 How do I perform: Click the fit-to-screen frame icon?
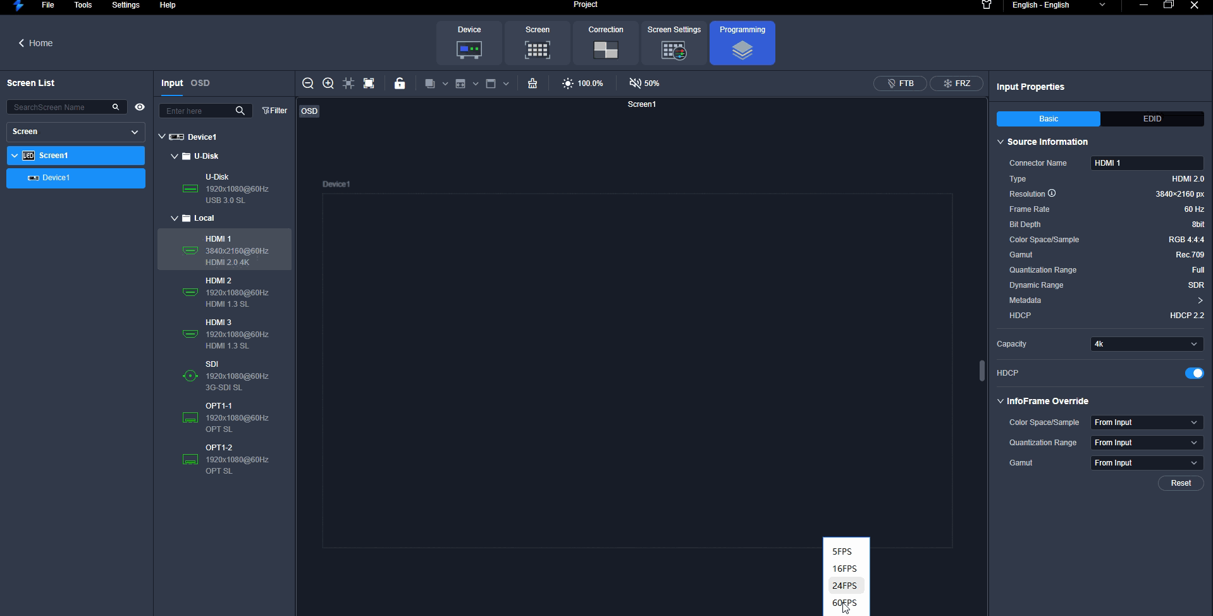coord(369,83)
